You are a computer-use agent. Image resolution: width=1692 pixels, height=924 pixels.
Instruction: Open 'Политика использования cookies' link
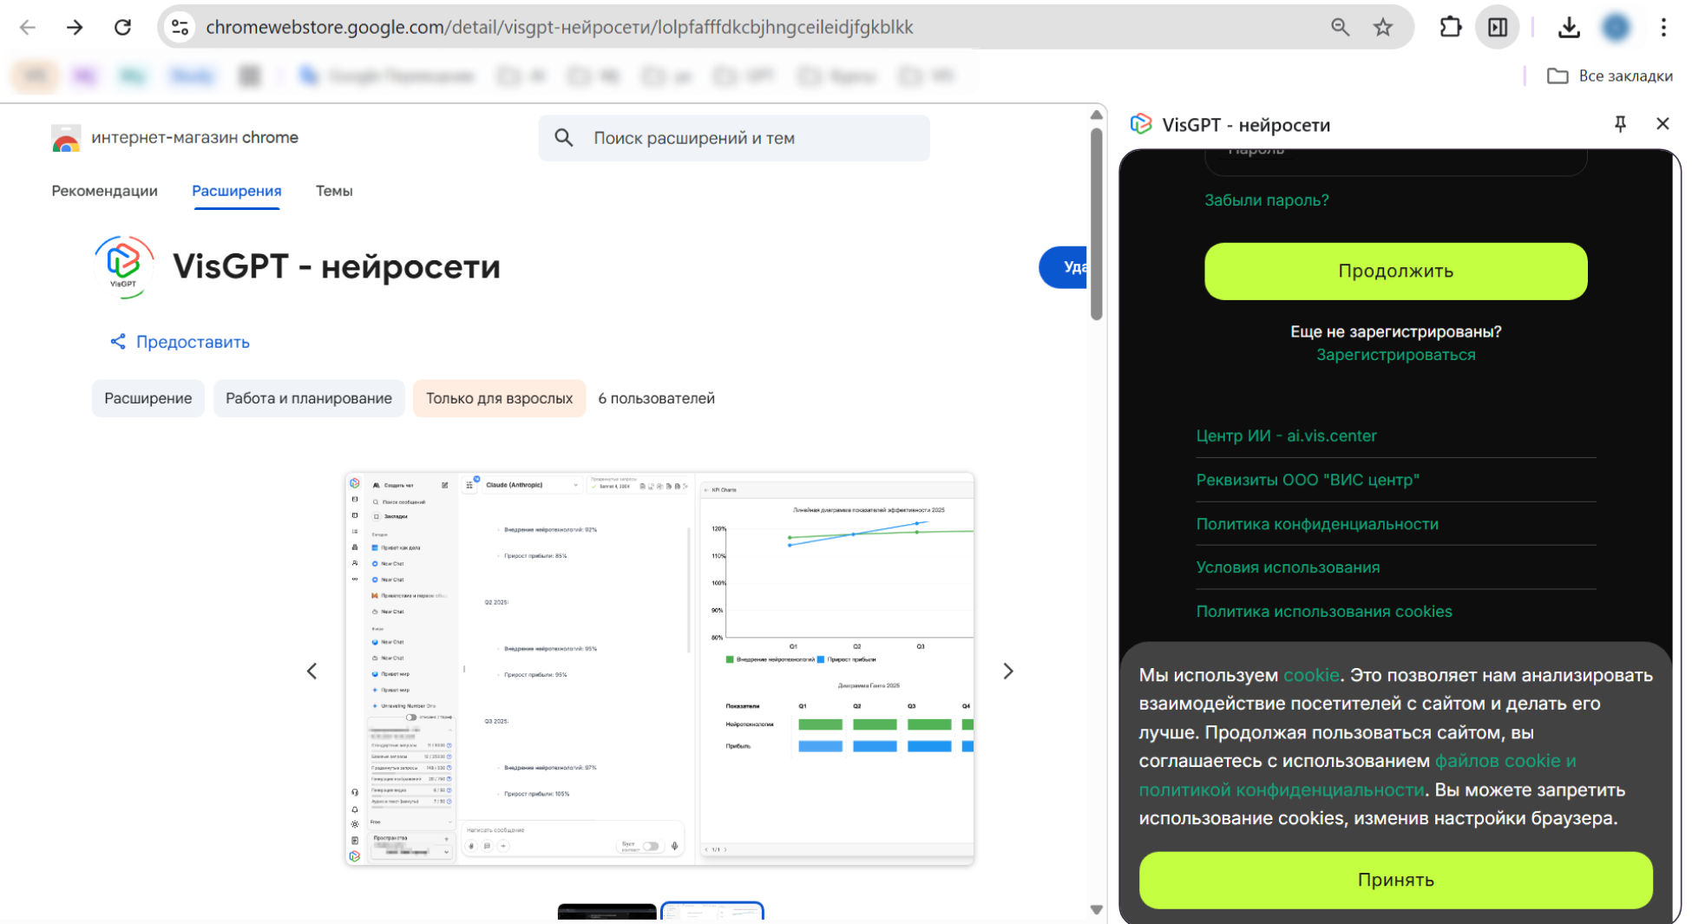(1324, 612)
